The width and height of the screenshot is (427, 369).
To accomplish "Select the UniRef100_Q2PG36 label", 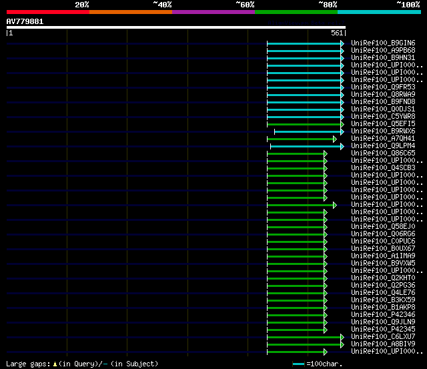I will 383,285.
